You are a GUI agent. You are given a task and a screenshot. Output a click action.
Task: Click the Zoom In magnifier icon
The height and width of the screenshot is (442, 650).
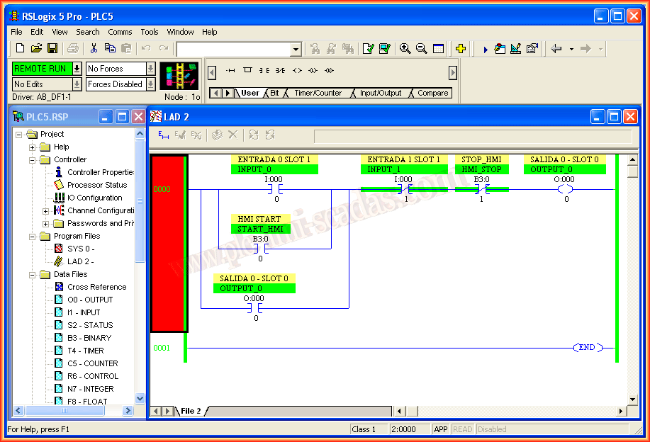[x=405, y=49]
